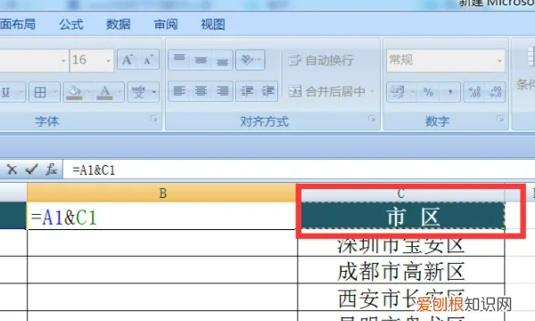Expand the 合并后居中 dropdown arrow
535x321 pixels.
point(372,92)
